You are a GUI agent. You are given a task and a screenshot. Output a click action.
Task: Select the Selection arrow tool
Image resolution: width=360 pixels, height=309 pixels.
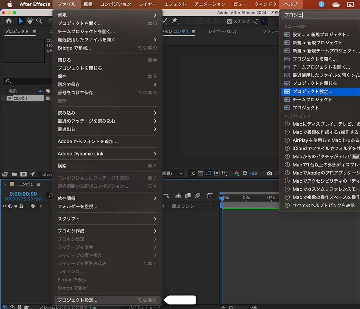(20, 21)
